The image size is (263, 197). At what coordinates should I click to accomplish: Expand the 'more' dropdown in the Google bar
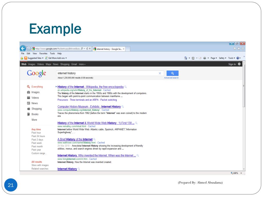82,64
